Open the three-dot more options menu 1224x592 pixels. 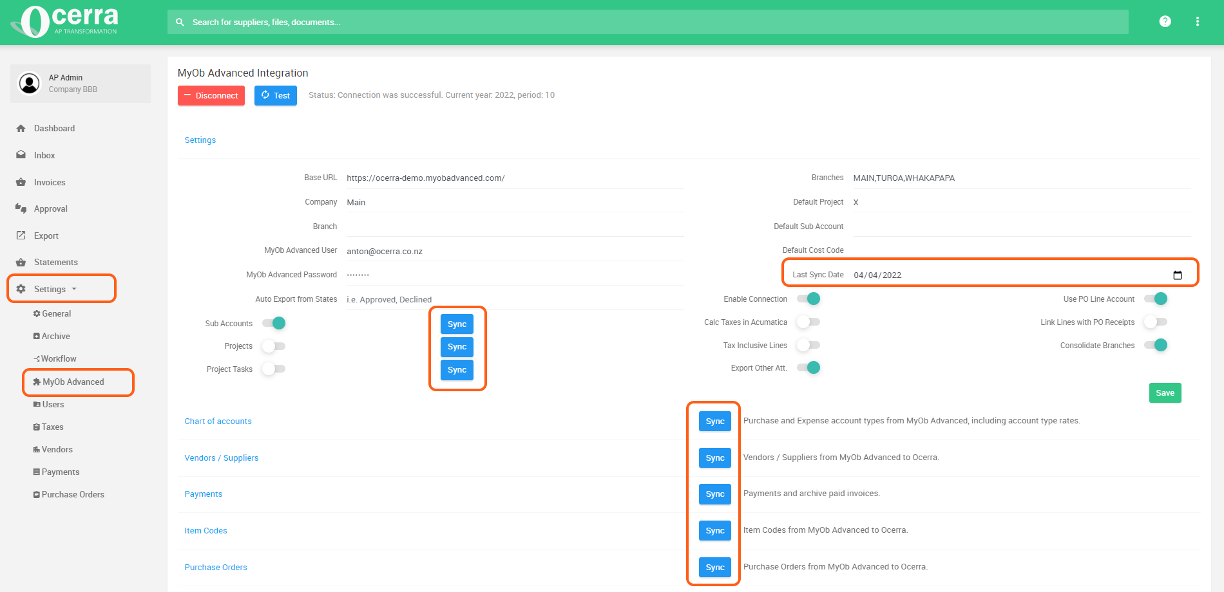[x=1198, y=21]
